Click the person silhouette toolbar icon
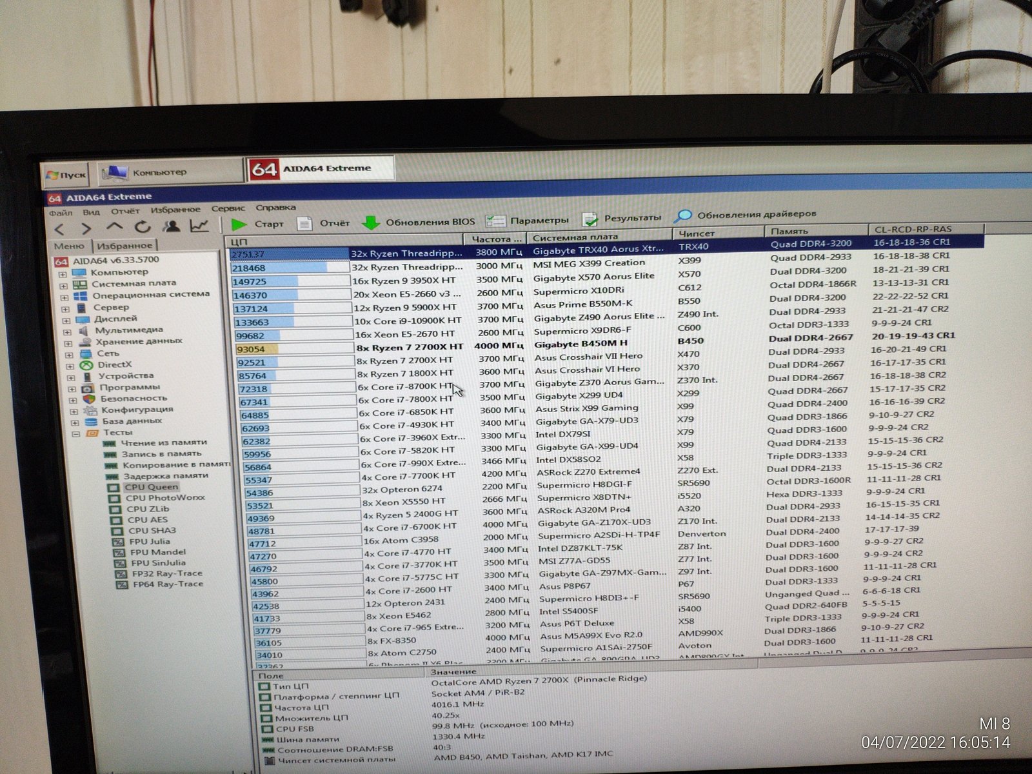The height and width of the screenshot is (774, 1032). (172, 226)
